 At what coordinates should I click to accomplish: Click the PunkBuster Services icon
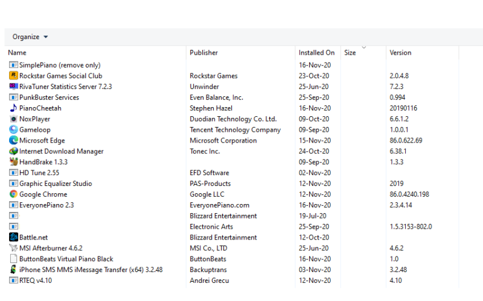click(x=13, y=98)
